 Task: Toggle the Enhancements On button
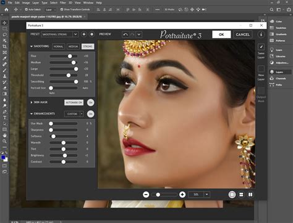pyautogui.click(x=90, y=114)
